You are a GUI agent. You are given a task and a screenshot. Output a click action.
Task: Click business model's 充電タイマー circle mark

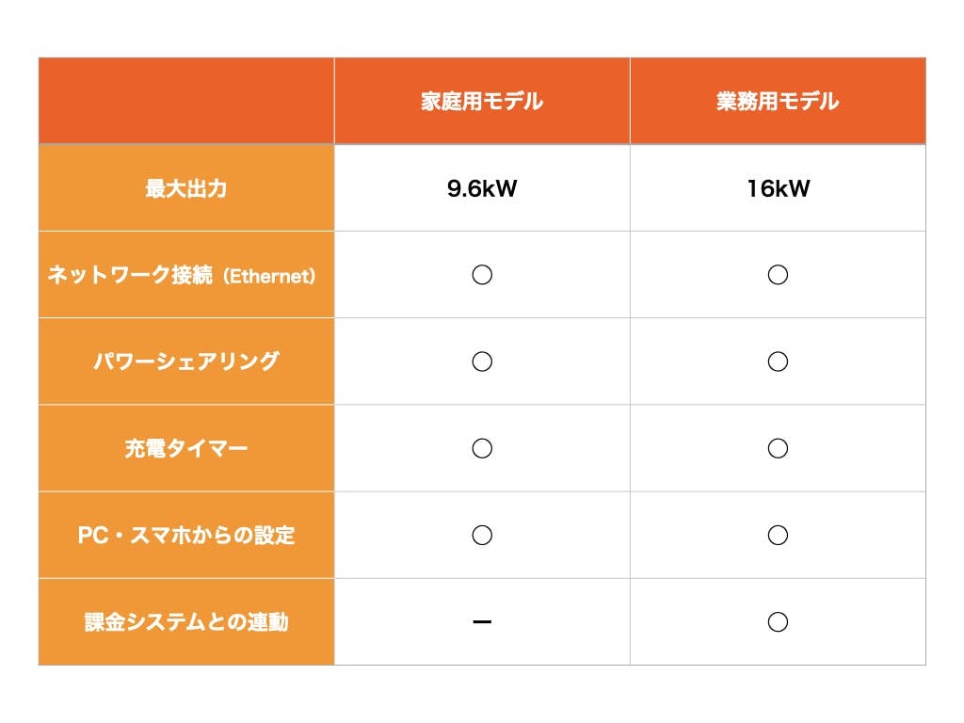click(x=778, y=448)
